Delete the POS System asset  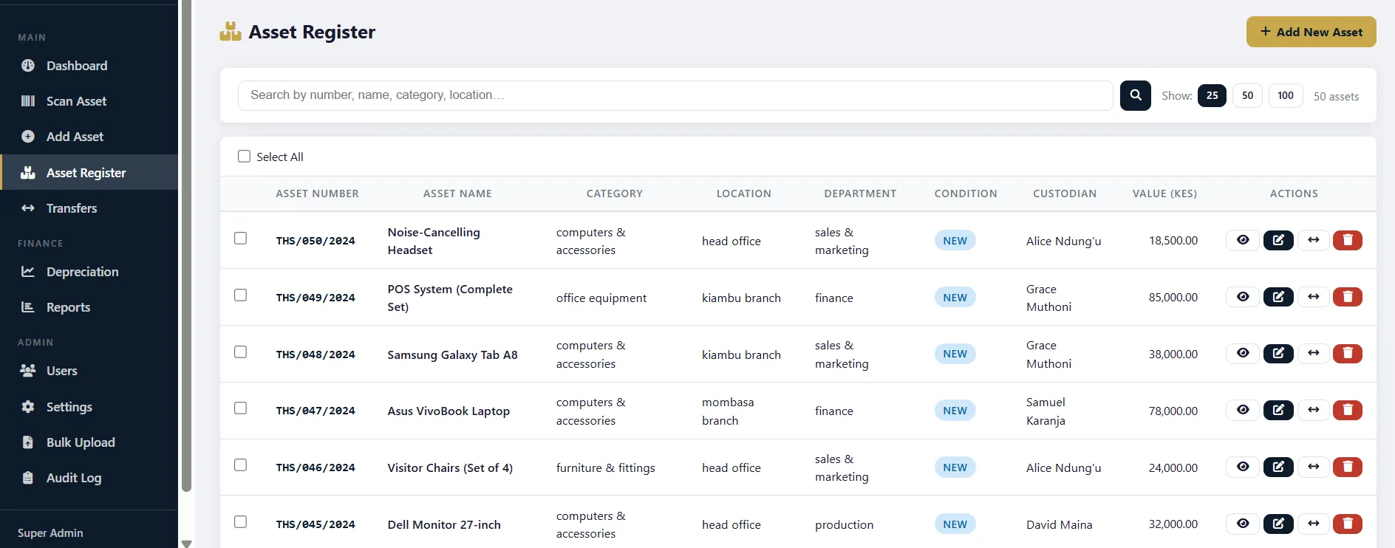tap(1348, 297)
